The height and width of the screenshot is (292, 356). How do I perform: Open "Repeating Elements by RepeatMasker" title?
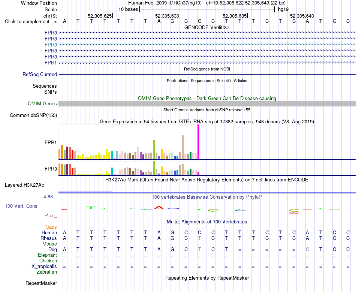(207, 278)
